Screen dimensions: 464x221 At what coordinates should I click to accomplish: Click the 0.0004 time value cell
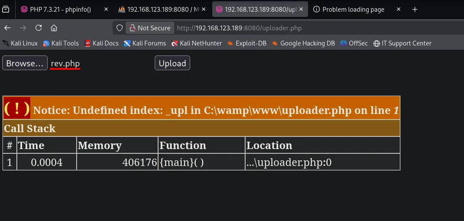pyautogui.click(x=47, y=162)
